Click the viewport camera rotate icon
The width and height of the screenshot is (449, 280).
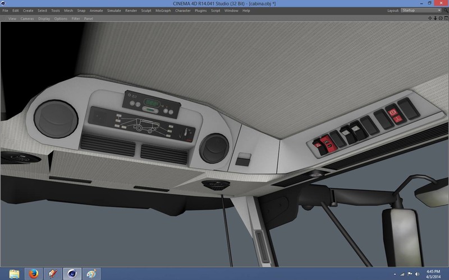pyautogui.click(x=440, y=18)
